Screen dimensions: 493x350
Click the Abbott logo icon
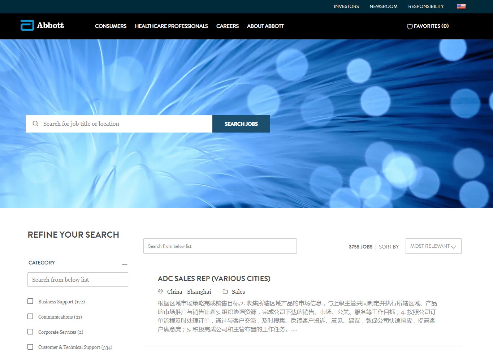[27, 25]
